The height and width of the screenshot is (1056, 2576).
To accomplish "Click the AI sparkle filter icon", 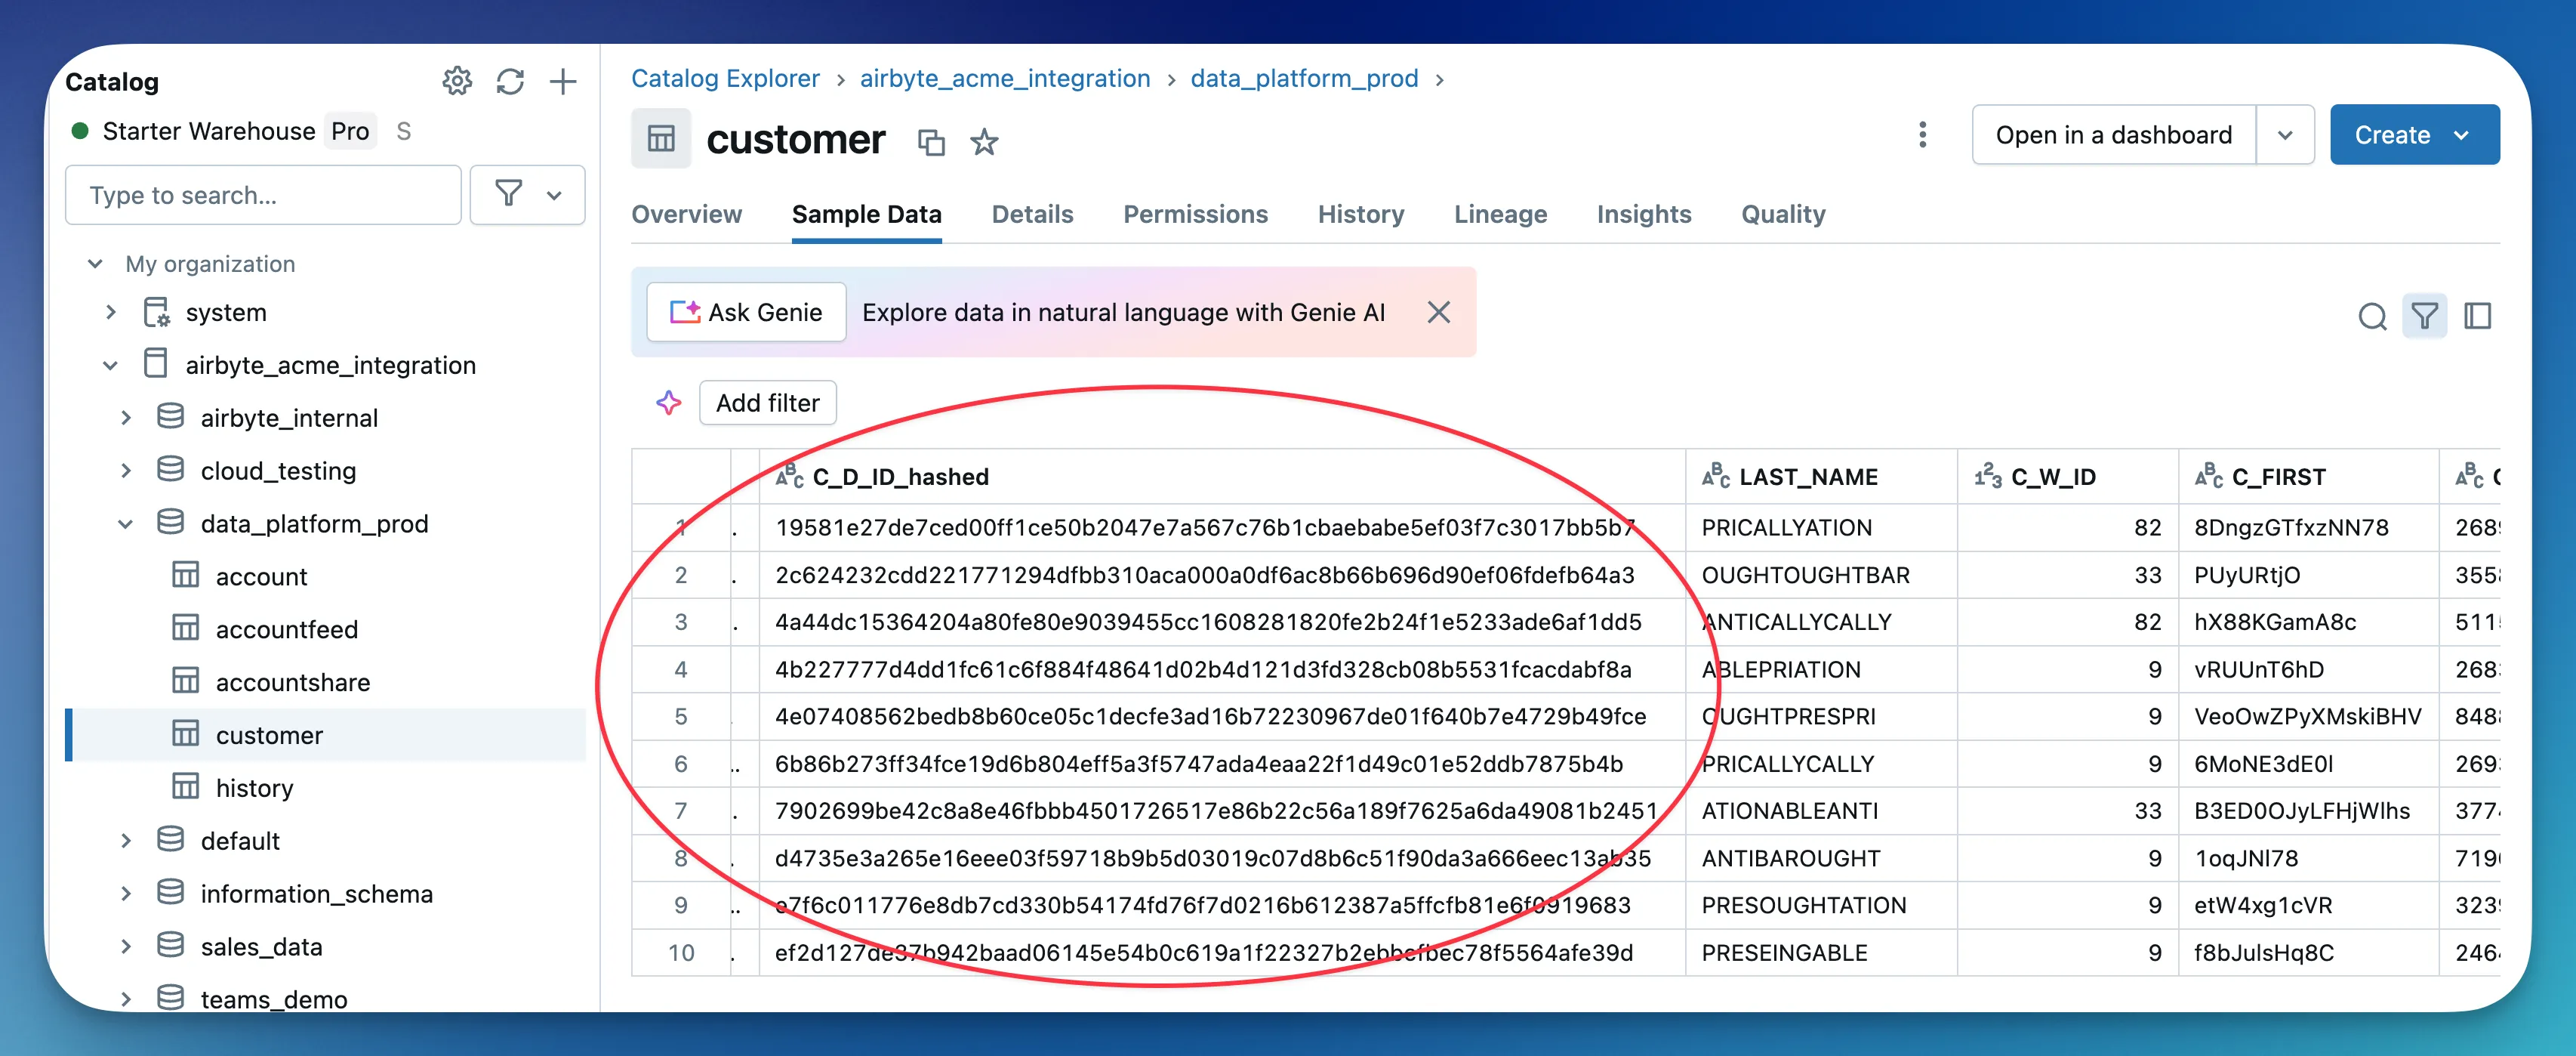I will [x=668, y=403].
